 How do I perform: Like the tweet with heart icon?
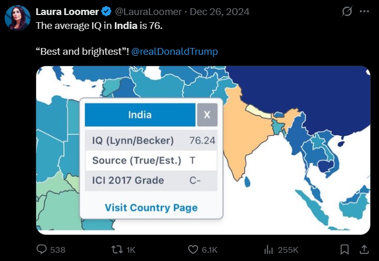[x=193, y=250]
